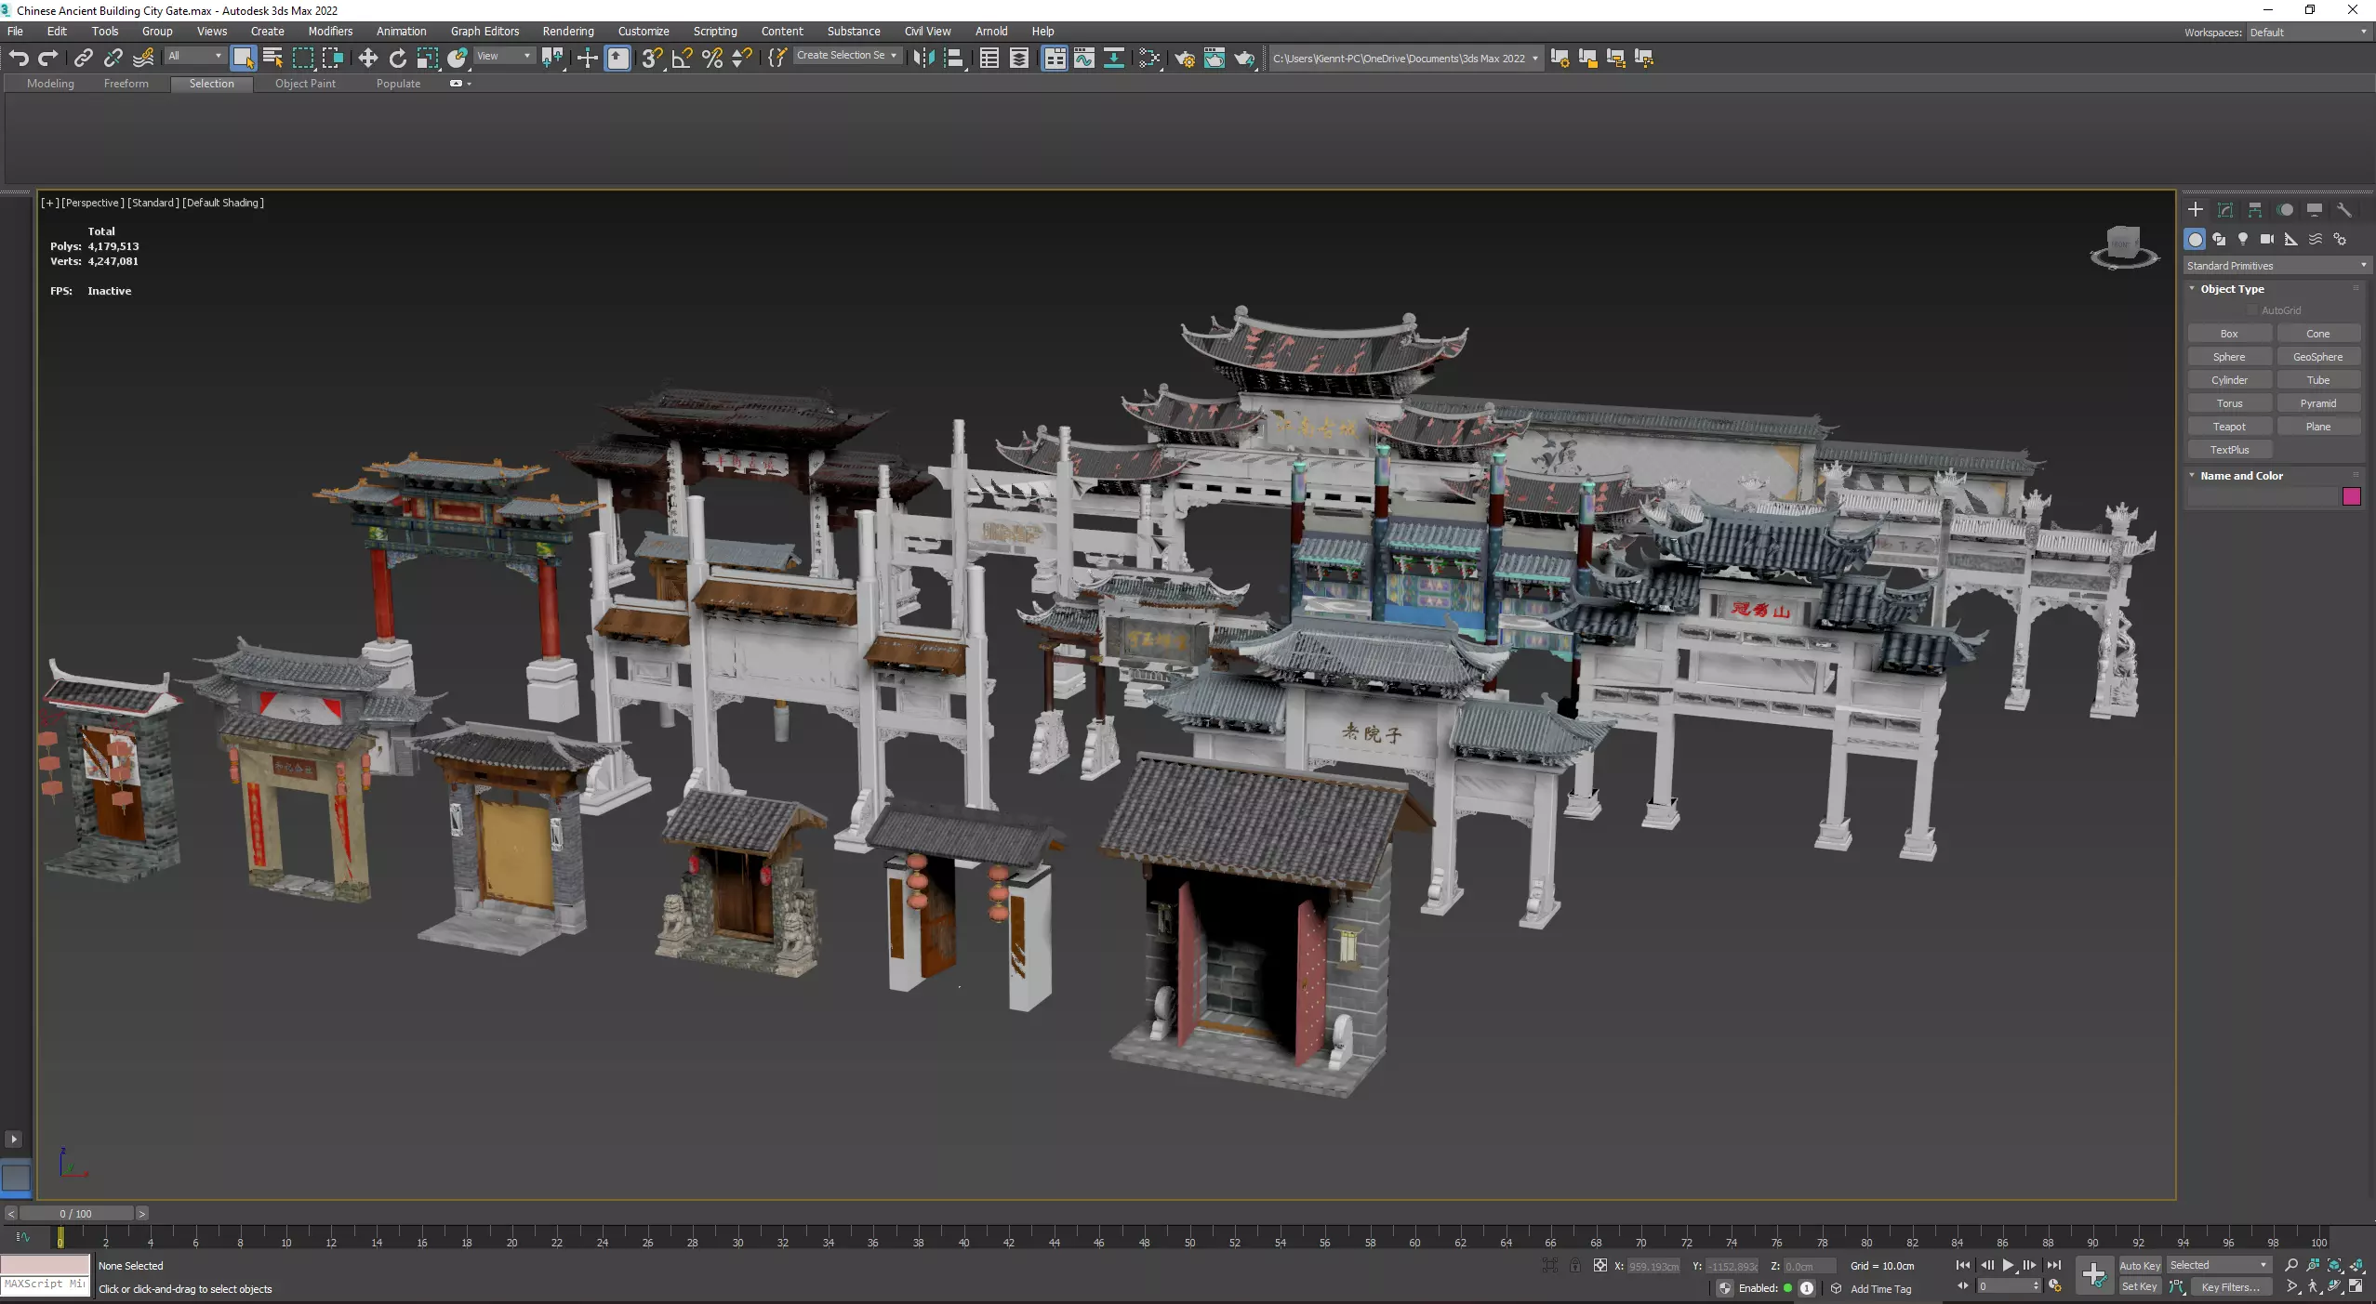The width and height of the screenshot is (2376, 1304).
Task: Activate the Select and Link tool
Action: coord(84,58)
